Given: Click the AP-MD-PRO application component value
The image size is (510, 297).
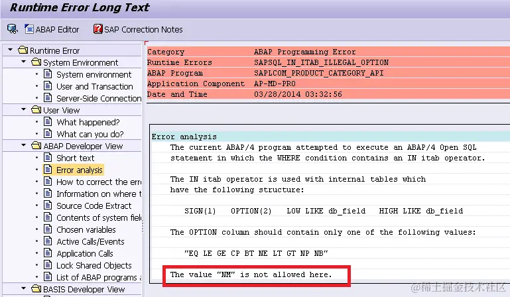Looking at the screenshot, I should (275, 84).
